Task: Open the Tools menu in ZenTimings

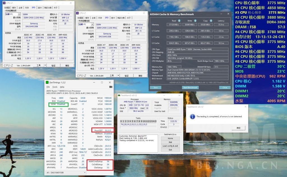Action: pyautogui.click(x=55, y=87)
